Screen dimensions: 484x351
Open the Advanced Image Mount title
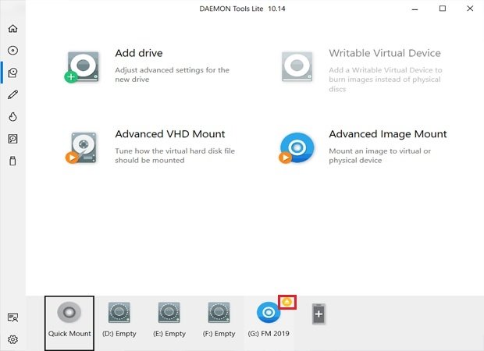[x=388, y=134]
